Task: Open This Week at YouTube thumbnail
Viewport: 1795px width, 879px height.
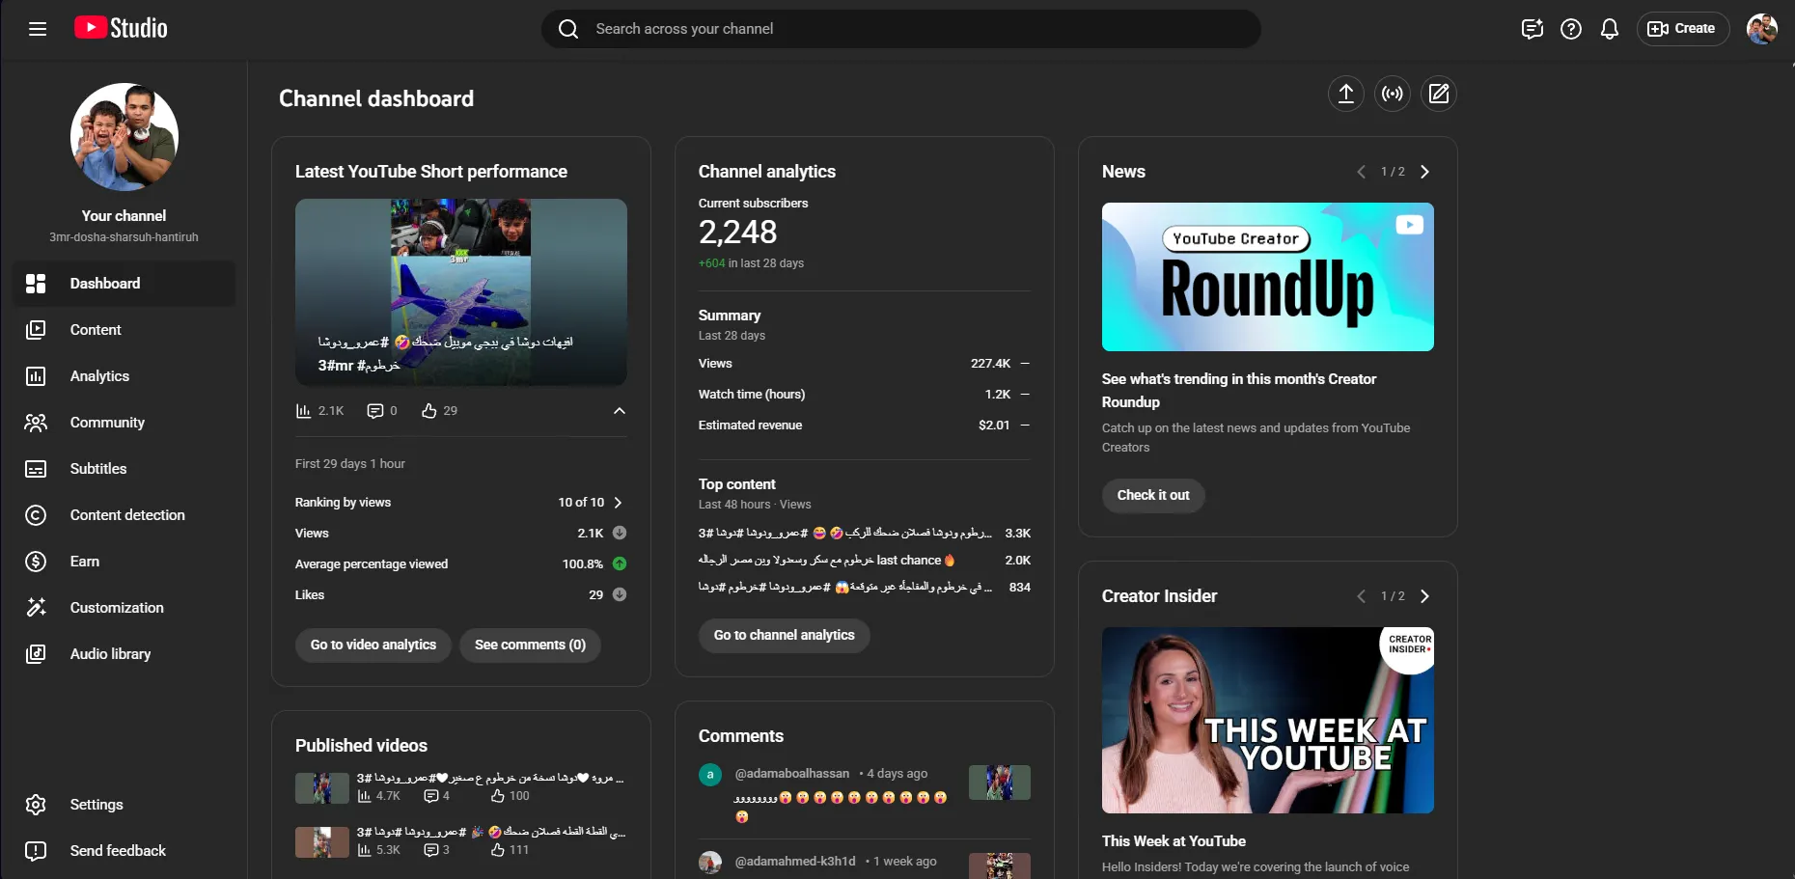Action: [x=1268, y=720]
